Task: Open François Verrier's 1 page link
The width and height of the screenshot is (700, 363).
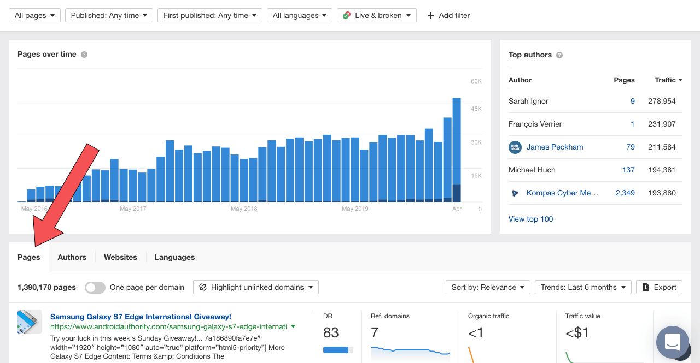Action: click(633, 124)
